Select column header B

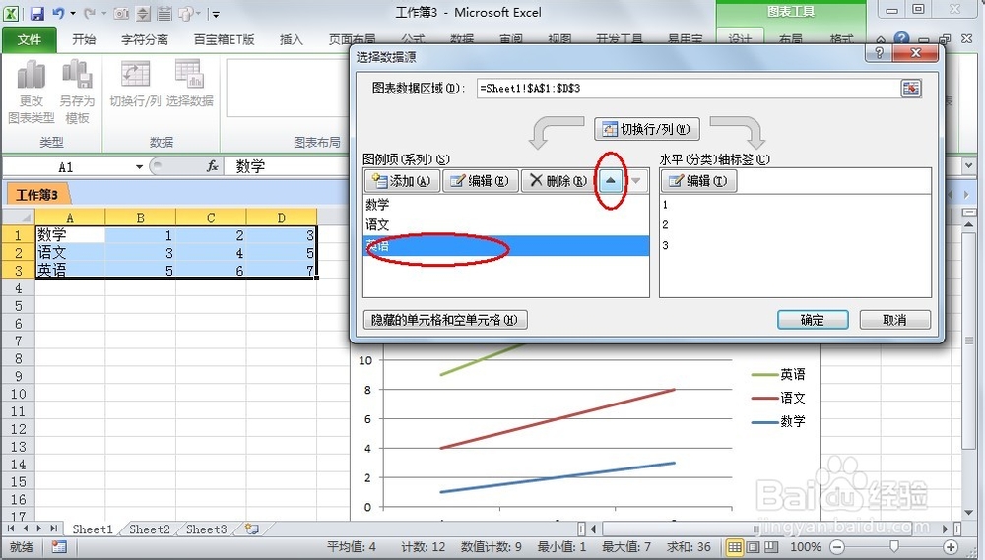[x=140, y=218]
